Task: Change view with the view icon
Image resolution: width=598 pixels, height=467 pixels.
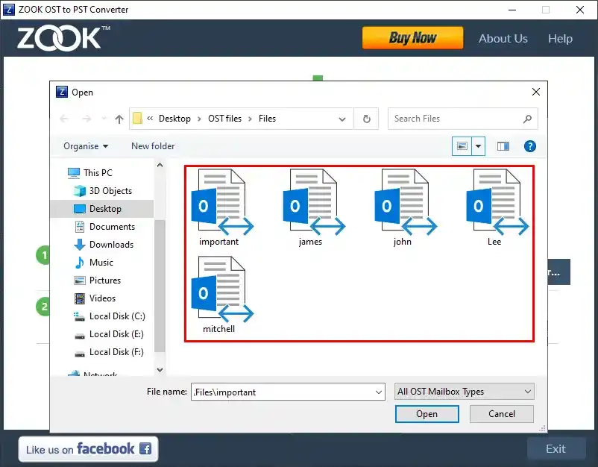Action: (x=462, y=146)
